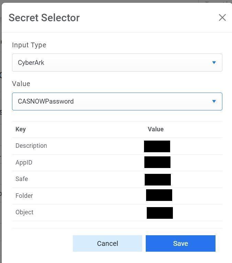Click the redacted value for Description
Viewport: 232px width, 263px height.
point(157,146)
